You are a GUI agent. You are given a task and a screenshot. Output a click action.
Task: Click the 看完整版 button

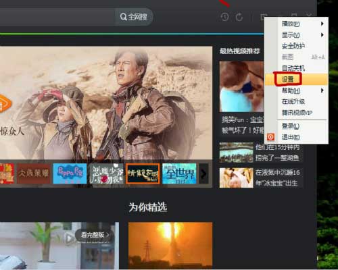(x=95, y=235)
